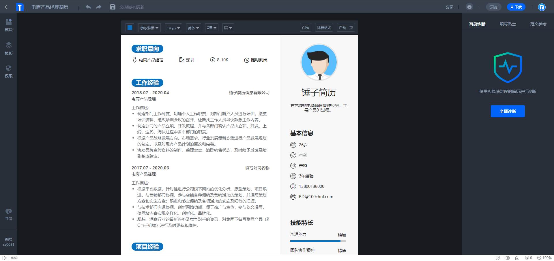
Task: Click the browser security shield status icon
Action: coord(497,258)
